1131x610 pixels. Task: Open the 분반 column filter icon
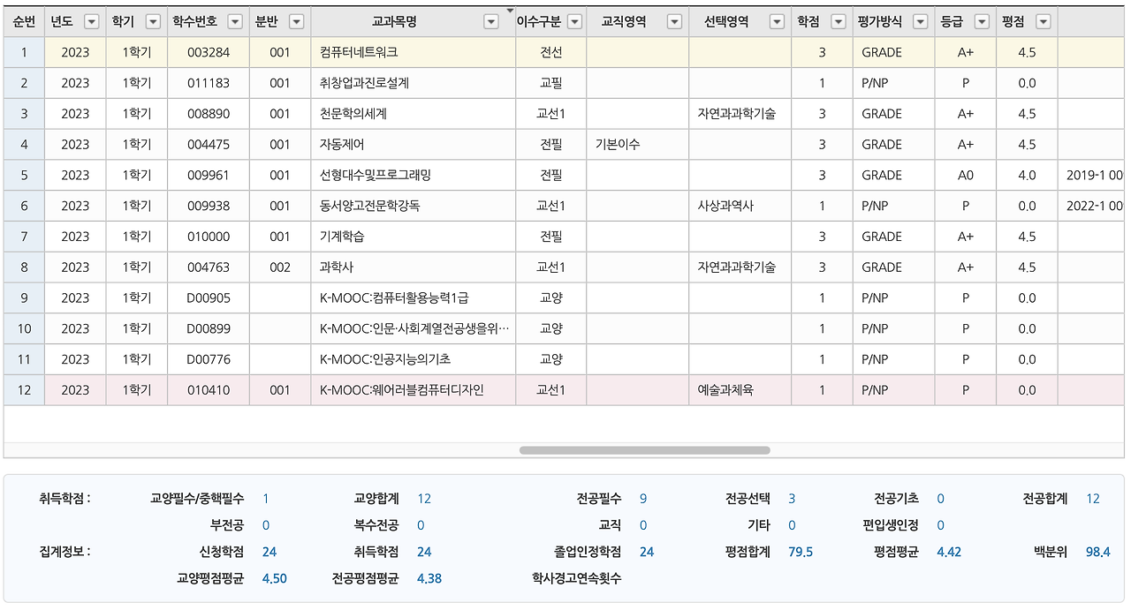[295, 21]
